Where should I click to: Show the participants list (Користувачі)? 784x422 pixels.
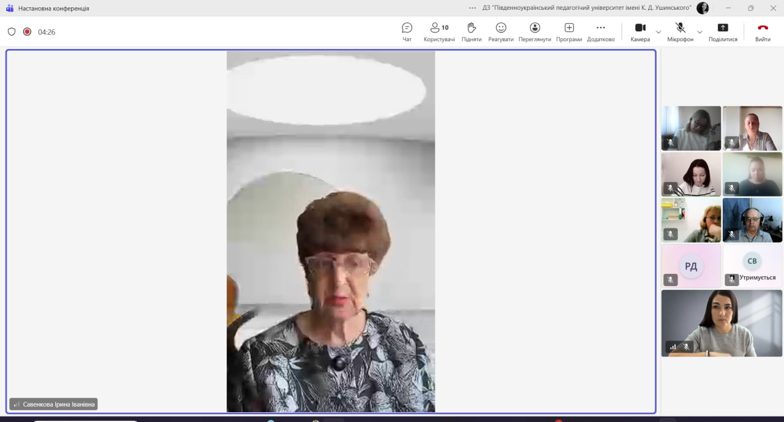pyautogui.click(x=439, y=32)
